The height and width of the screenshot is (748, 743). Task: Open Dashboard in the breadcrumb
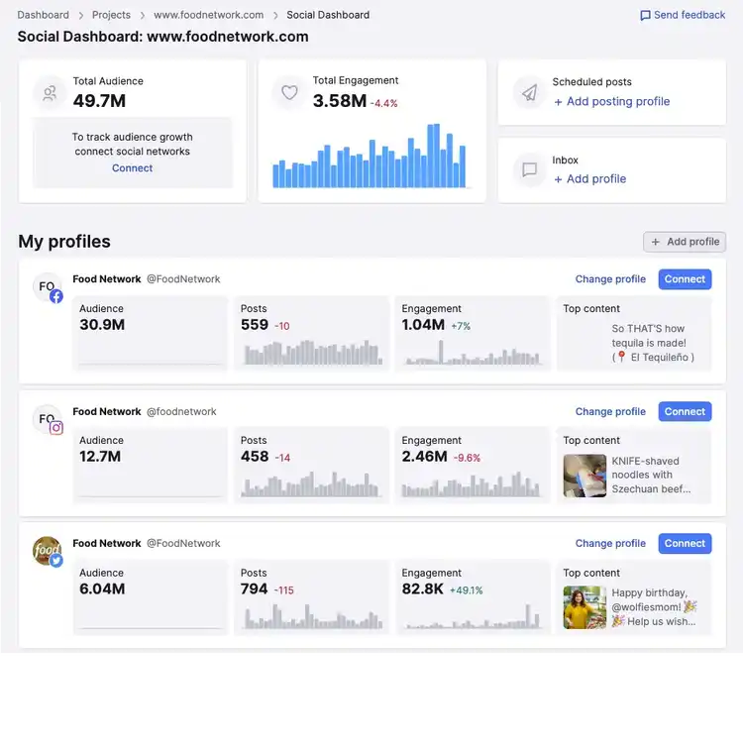pos(43,15)
